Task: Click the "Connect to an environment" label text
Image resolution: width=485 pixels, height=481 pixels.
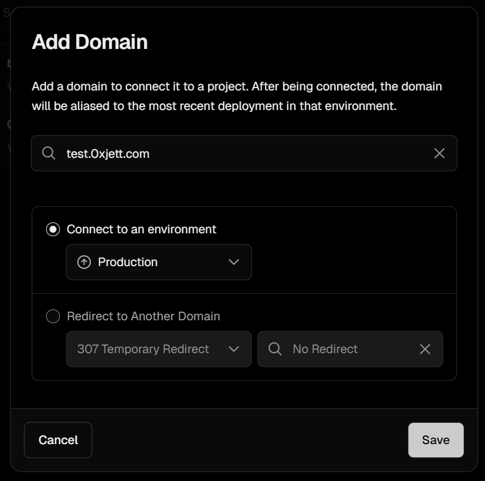Action: point(141,229)
